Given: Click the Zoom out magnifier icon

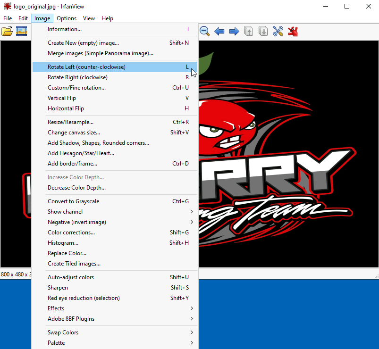Looking at the screenshot, I should (x=205, y=31).
